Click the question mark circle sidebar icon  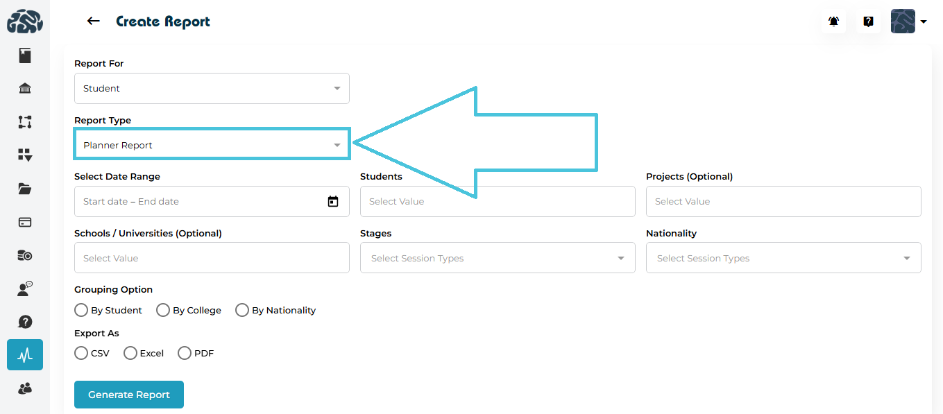click(25, 322)
